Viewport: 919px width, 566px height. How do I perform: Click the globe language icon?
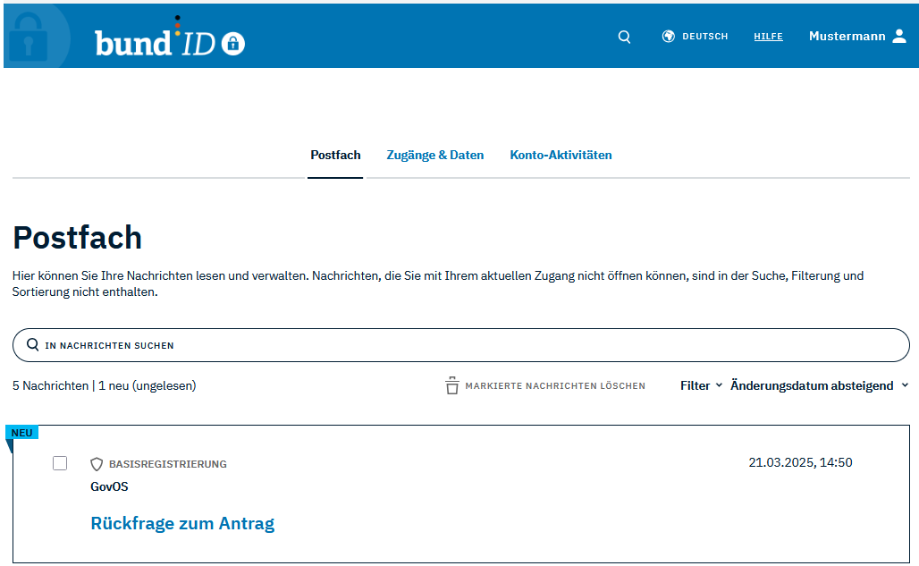tap(668, 37)
